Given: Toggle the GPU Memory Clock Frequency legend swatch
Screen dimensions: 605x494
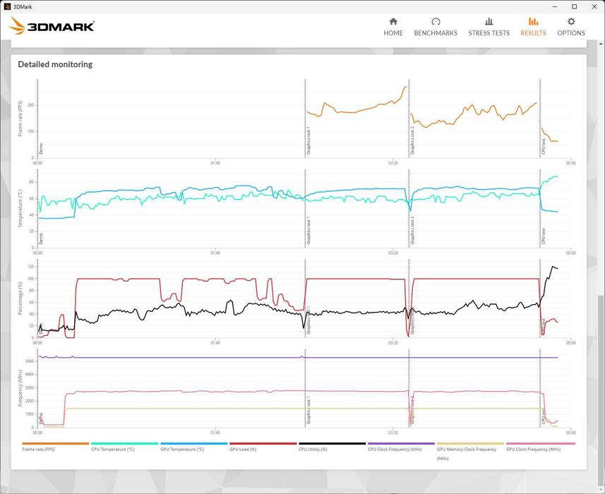Looking at the screenshot, I should (x=470, y=443).
